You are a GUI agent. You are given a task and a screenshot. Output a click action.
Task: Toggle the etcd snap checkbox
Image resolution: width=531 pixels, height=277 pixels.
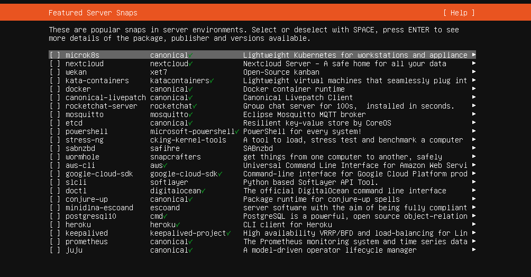[x=55, y=123]
